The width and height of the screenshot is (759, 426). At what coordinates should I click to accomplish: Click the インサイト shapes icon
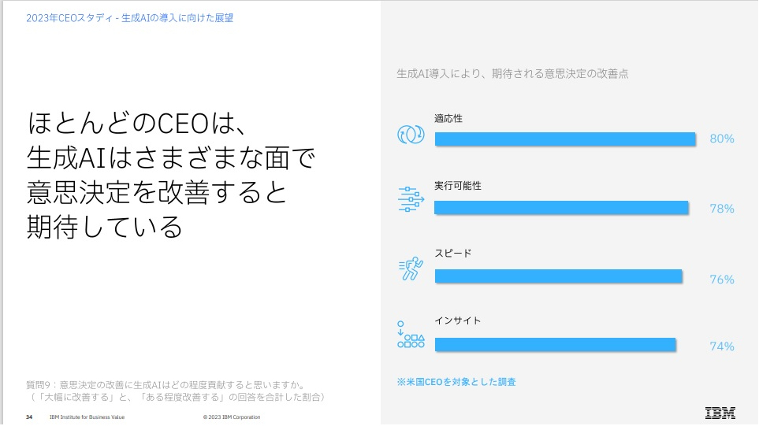[x=411, y=335]
